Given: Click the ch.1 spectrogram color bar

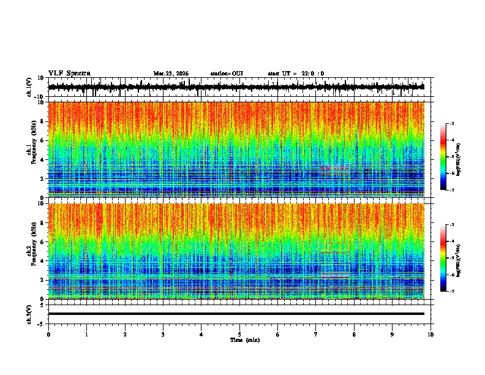Looking at the screenshot, I should coord(443,157).
